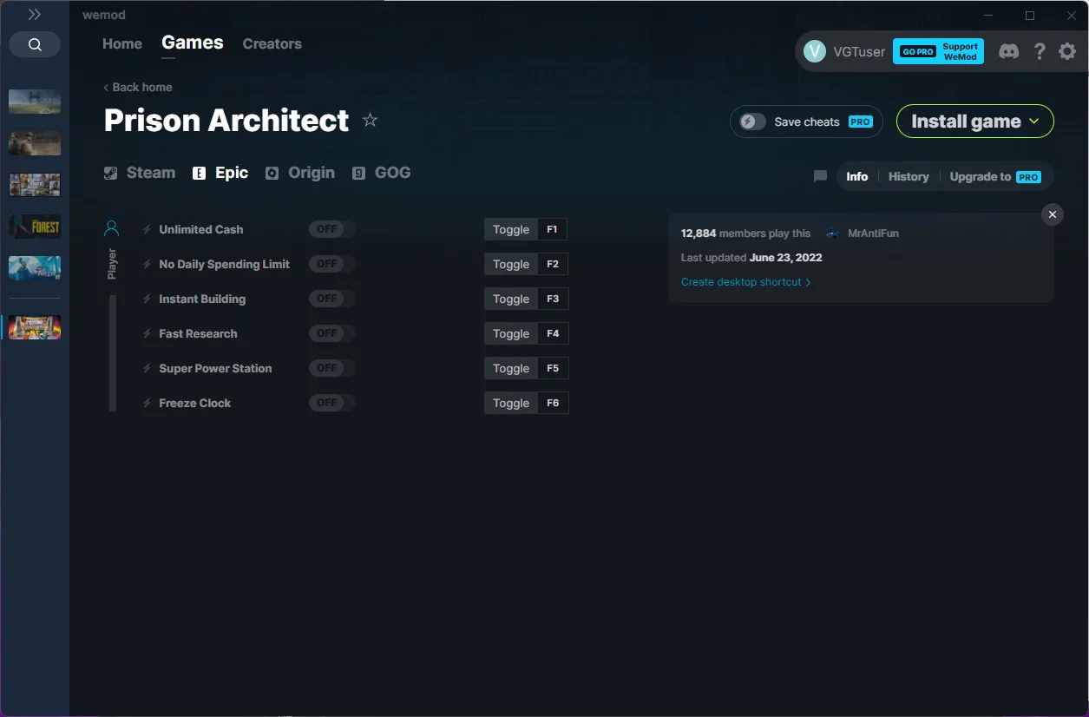This screenshot has width=1089, height=717.
Task: Toggle the Super Power Station switch
Action: (x=332, y=368)
